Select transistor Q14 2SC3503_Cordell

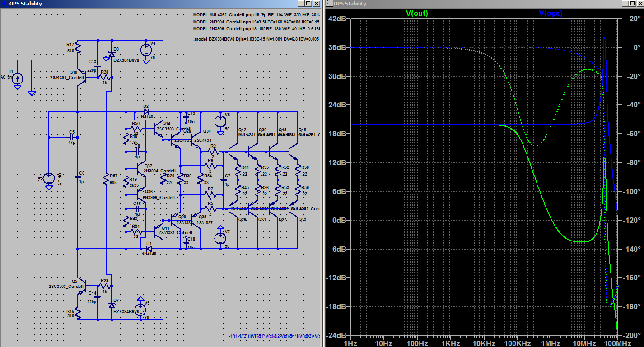159,129
